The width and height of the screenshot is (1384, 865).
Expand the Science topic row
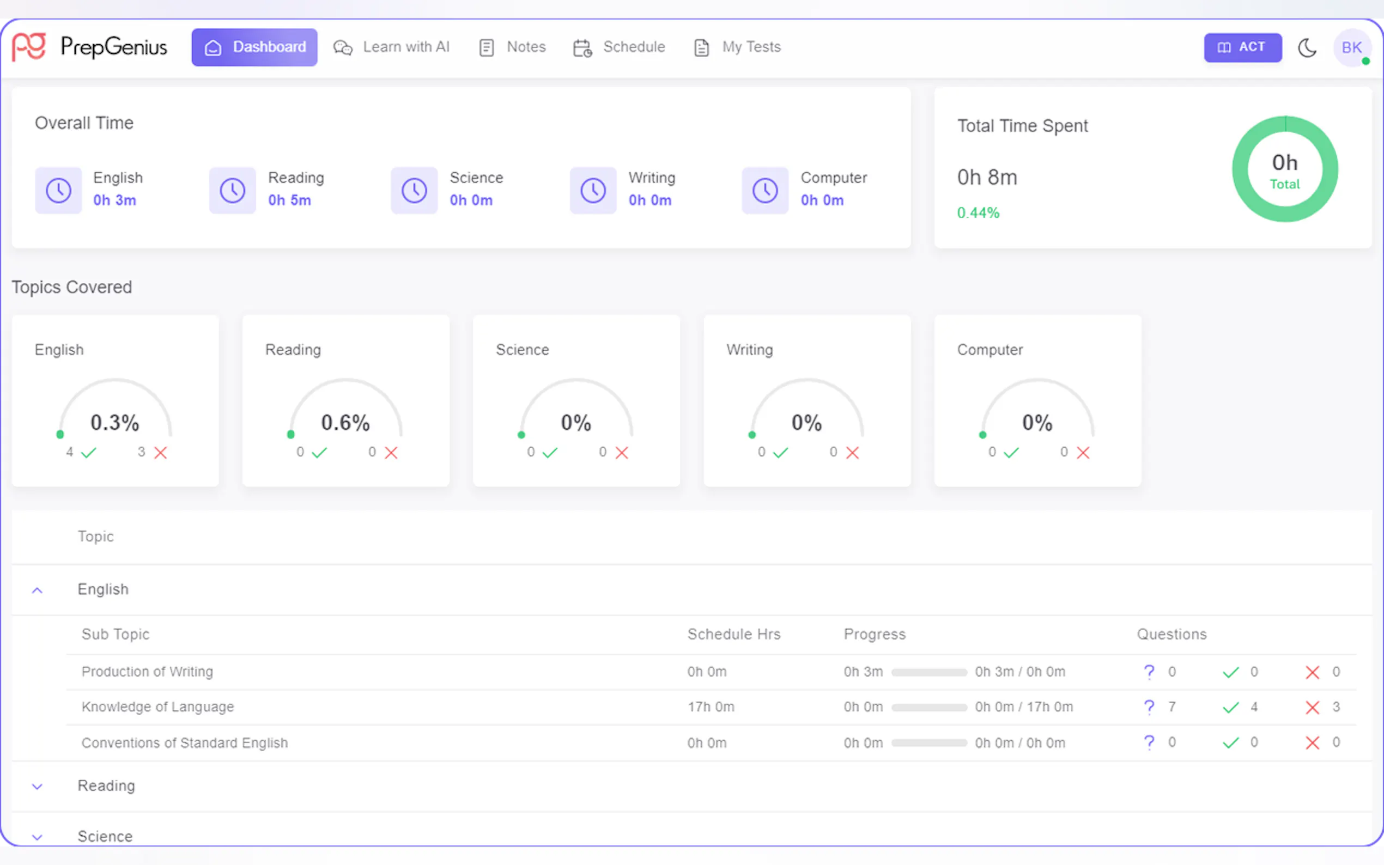point(37,837)
